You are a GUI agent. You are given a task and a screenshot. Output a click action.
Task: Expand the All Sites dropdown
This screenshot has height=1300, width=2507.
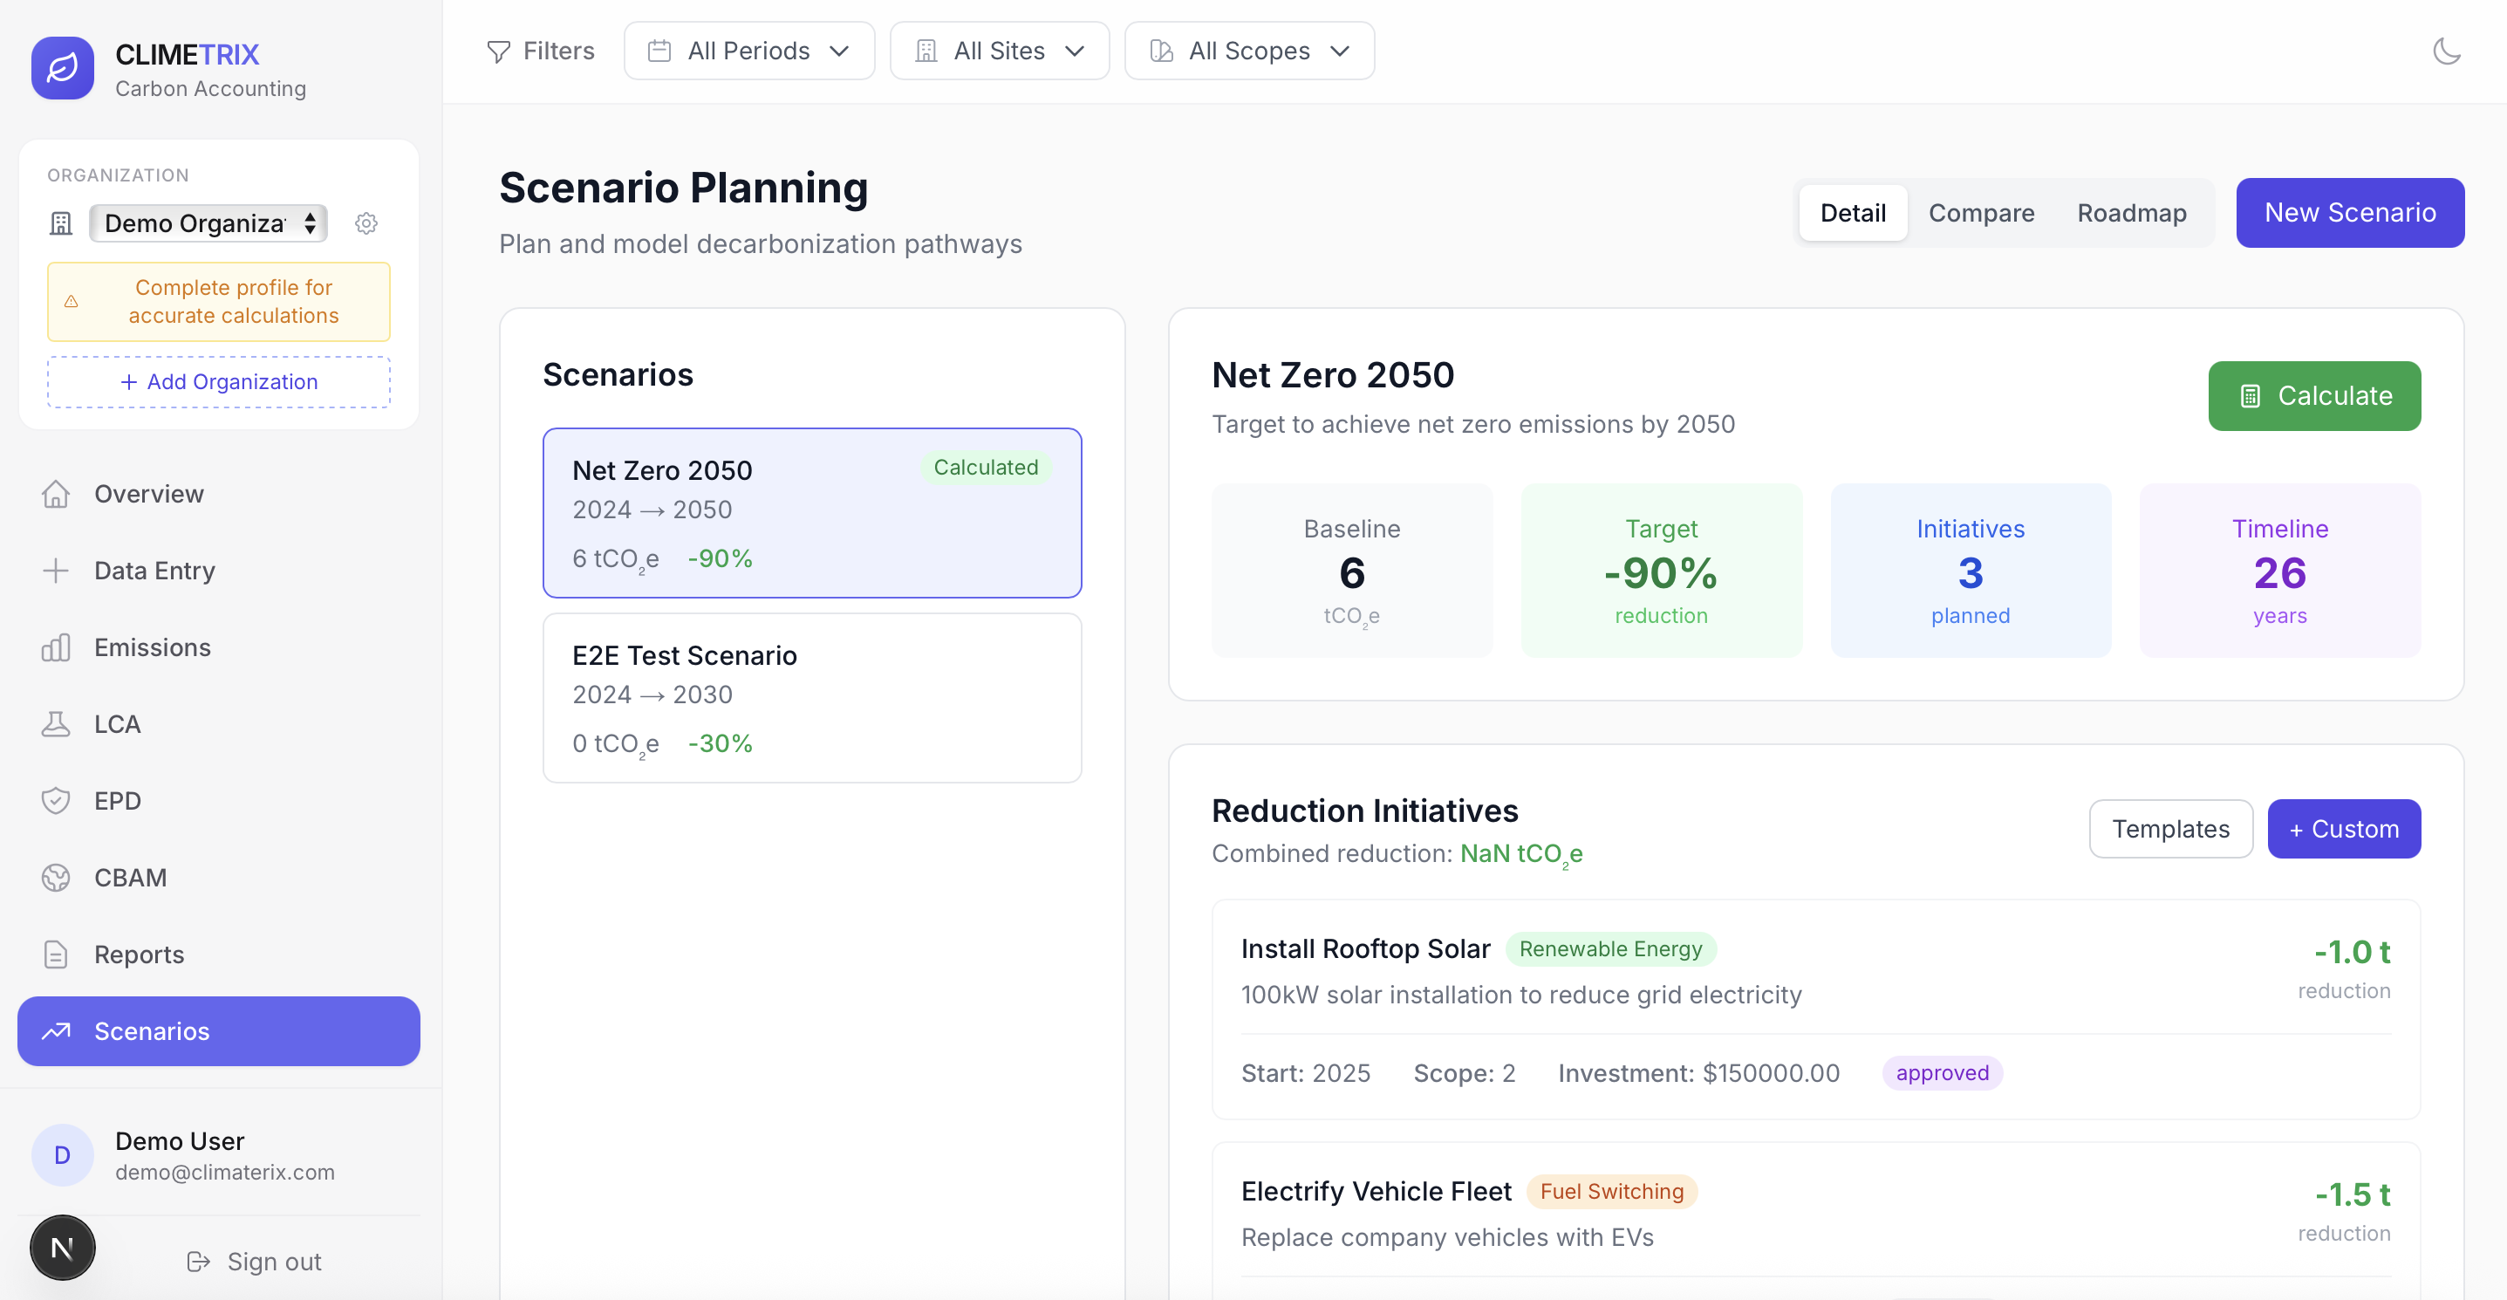pyautogui.click(x=999, y=51)
